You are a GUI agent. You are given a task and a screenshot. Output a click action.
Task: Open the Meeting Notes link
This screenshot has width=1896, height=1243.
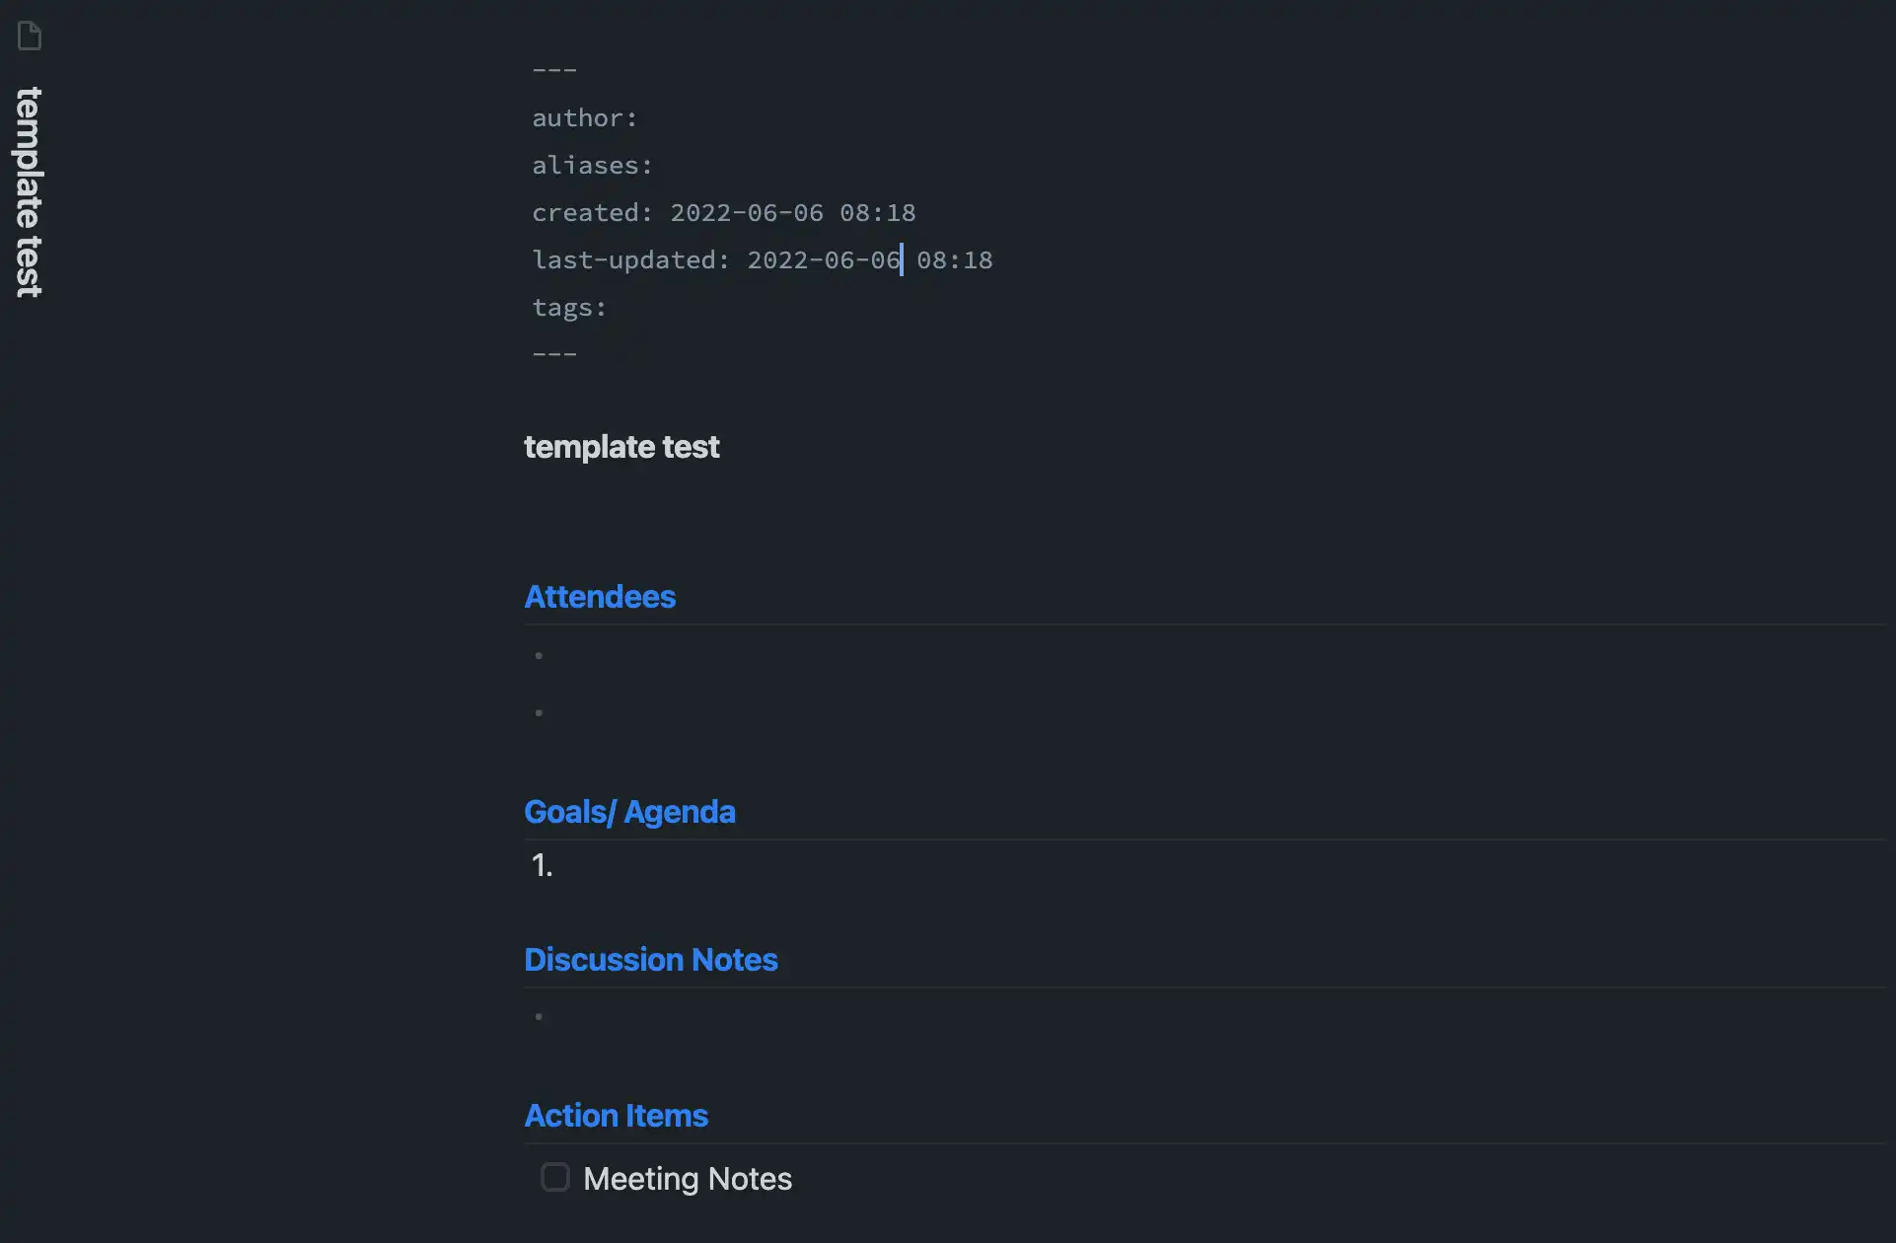(x=688, y=1178)
